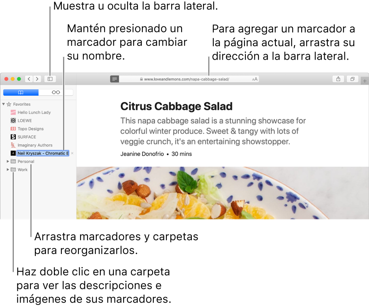Click the Citrus Cabbage Salad heading
This screenshot has width=369, height=307.
[x=176, y=106]
